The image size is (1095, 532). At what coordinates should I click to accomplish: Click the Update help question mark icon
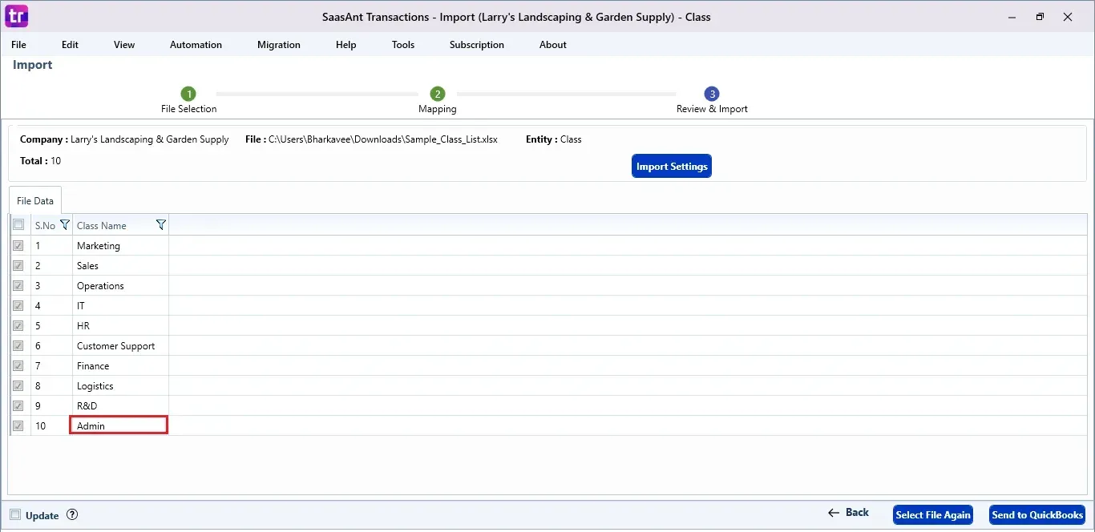72,515
